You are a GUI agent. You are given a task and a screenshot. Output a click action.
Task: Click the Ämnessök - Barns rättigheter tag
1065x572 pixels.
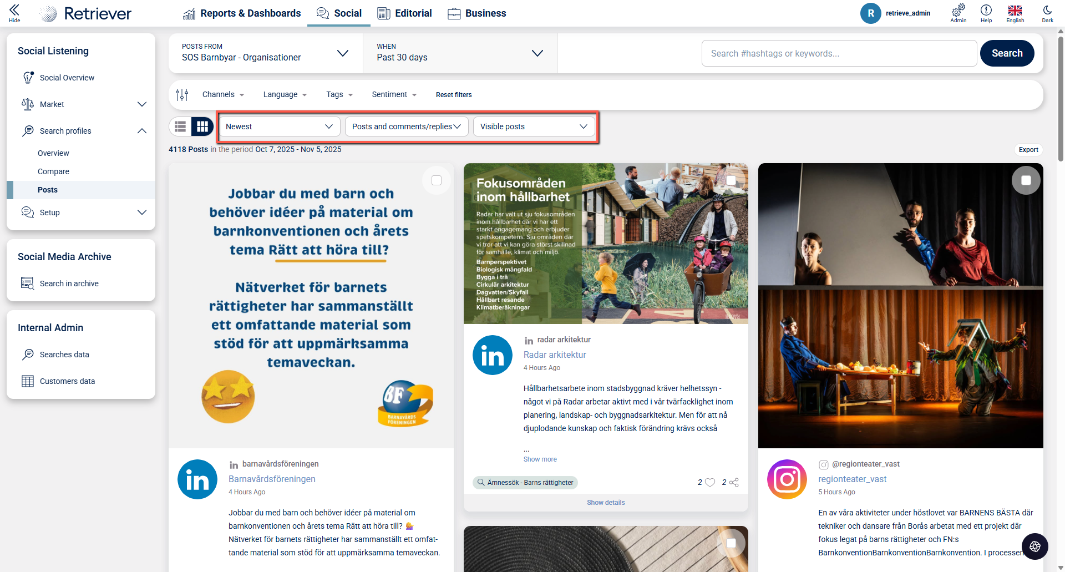(x=525, y=483)
